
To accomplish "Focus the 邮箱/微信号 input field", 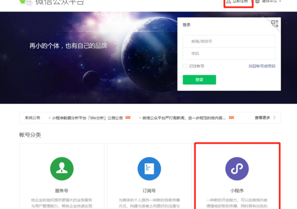I will (229, 41).
